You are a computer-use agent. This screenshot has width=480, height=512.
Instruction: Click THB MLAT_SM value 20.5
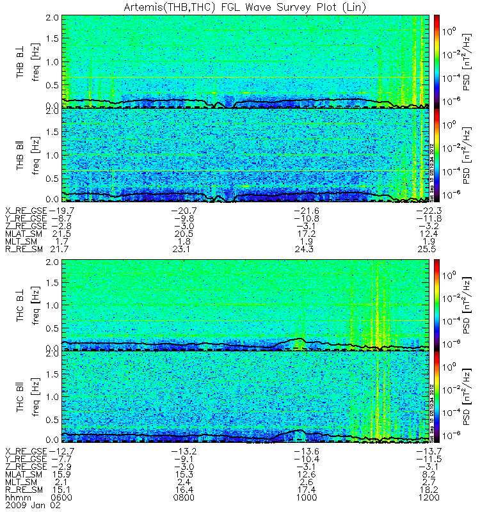coord(184,234)
